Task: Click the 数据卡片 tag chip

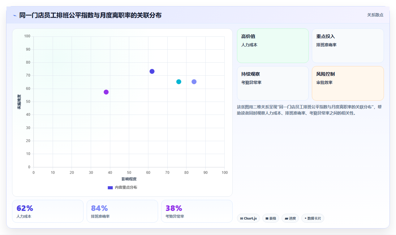Action: [313, 218]
